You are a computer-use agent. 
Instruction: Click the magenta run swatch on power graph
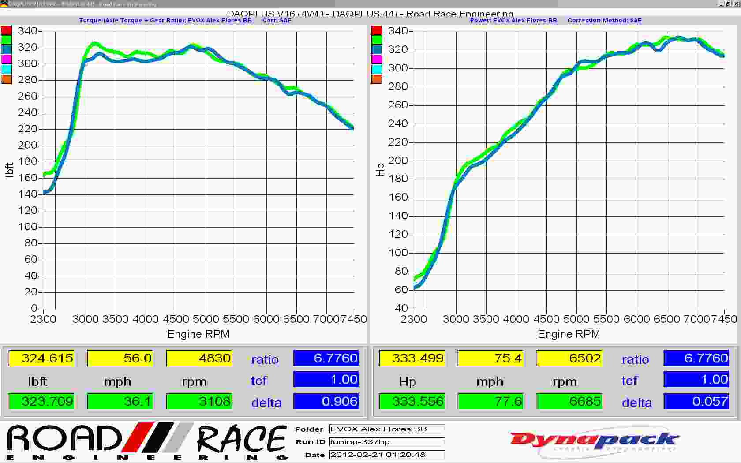(377, 60)
